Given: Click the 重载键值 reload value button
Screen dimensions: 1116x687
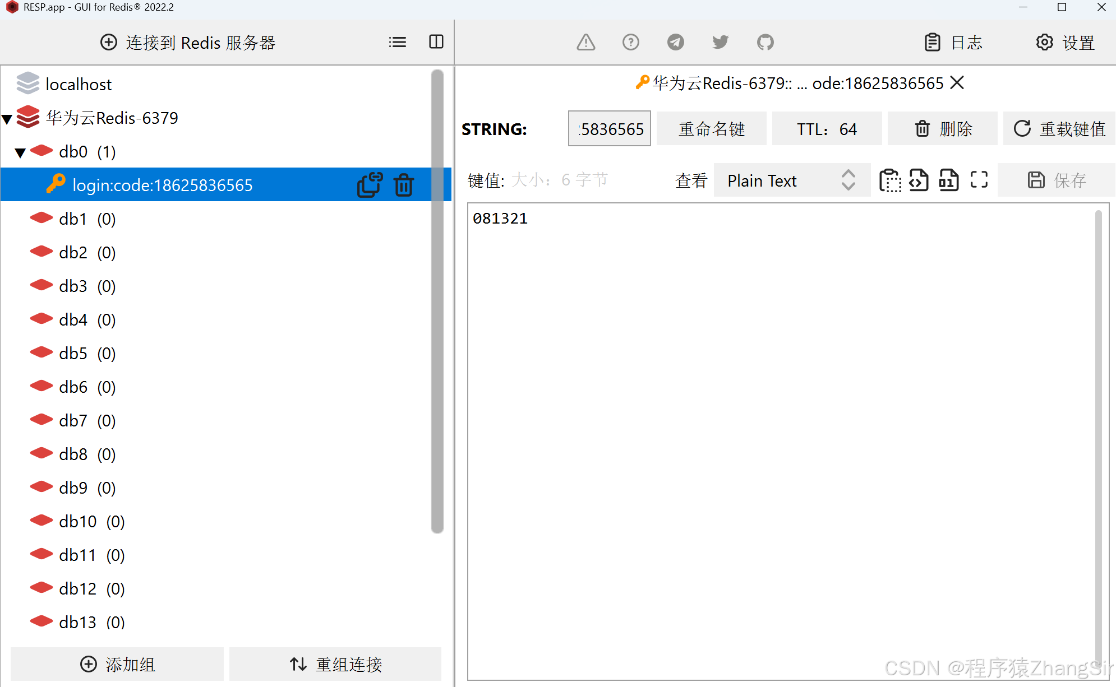Looking at the screenshot, I should (x=1059, y=129).
